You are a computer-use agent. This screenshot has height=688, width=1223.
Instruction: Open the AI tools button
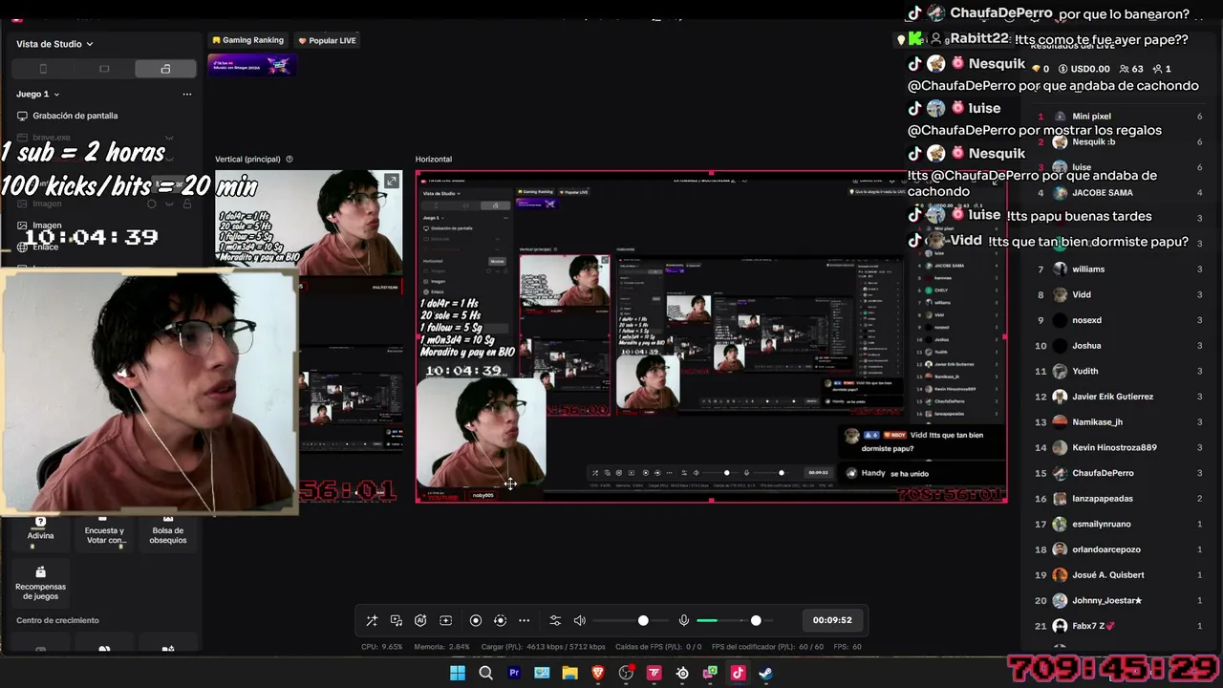(x=420, y=620)
